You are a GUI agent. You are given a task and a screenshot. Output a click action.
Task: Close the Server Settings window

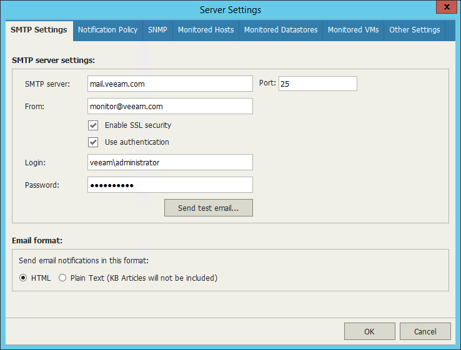445,8
